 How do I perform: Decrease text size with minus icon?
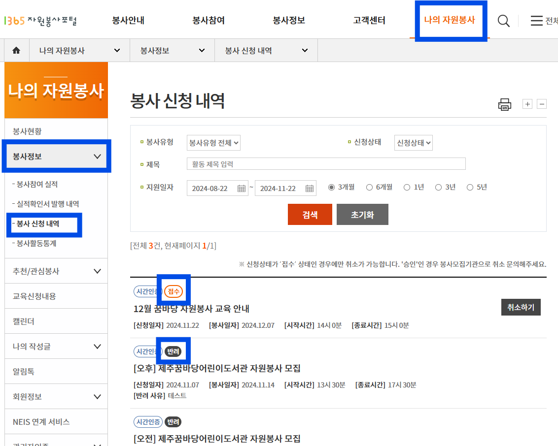(x=542, y=104)
